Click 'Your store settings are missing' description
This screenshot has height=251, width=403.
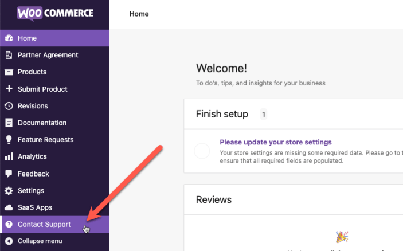310,156
